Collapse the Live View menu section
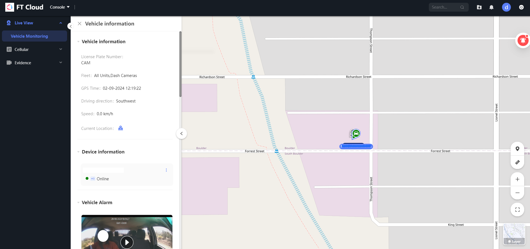The height and width of the screenshot is (249, 530). point(61,23)
